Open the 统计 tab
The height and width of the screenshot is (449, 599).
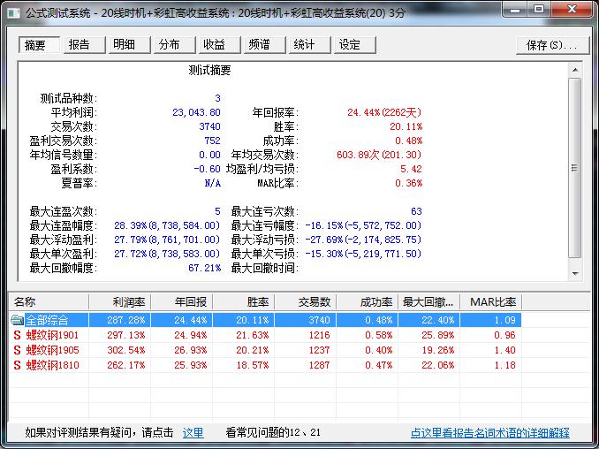coord(310,45)
